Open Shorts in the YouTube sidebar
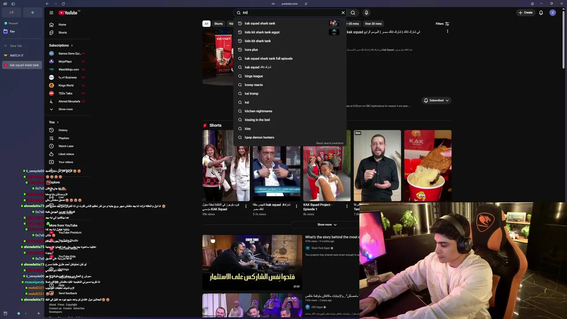This screenshot has height=319, width=567. 62,33
